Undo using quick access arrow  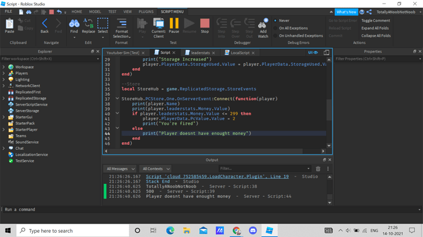point(59,12)
